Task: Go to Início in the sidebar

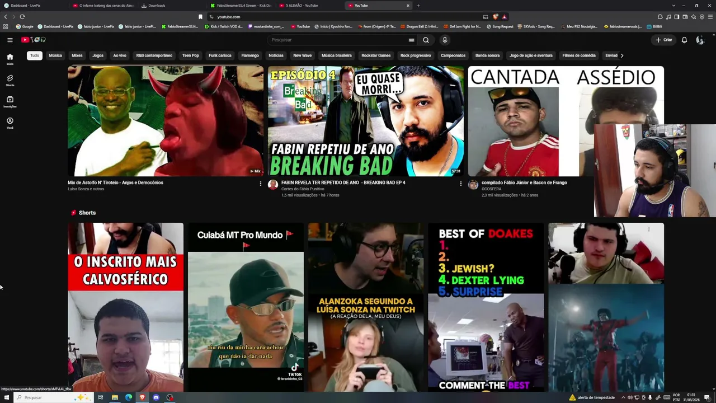Action: [10, 59]
